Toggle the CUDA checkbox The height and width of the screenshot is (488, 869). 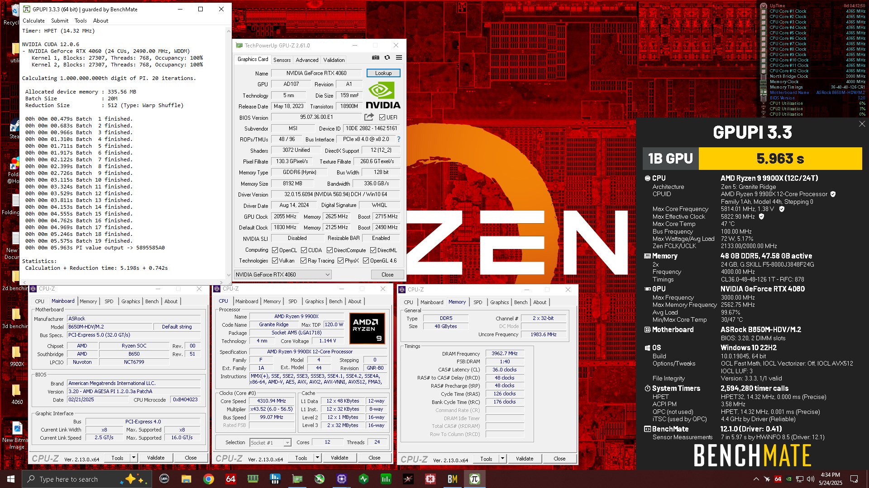304,250
